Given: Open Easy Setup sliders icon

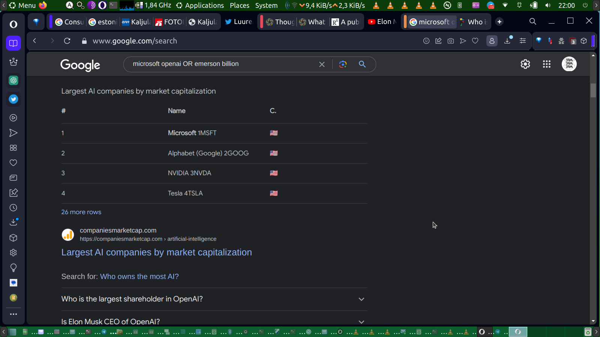Looking at the screenshot, I should 523,41.
